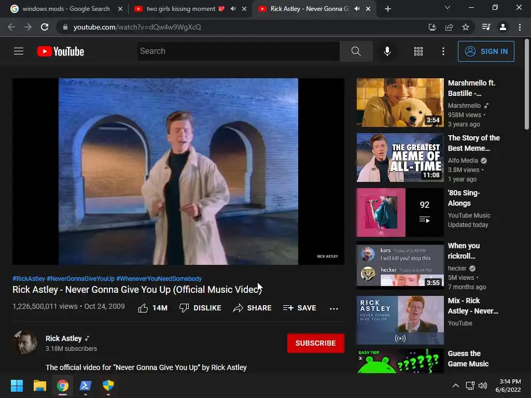The height and width of the screenshot is (398, 531).
Task: Click the video player to pause
Action: (178, 172)
